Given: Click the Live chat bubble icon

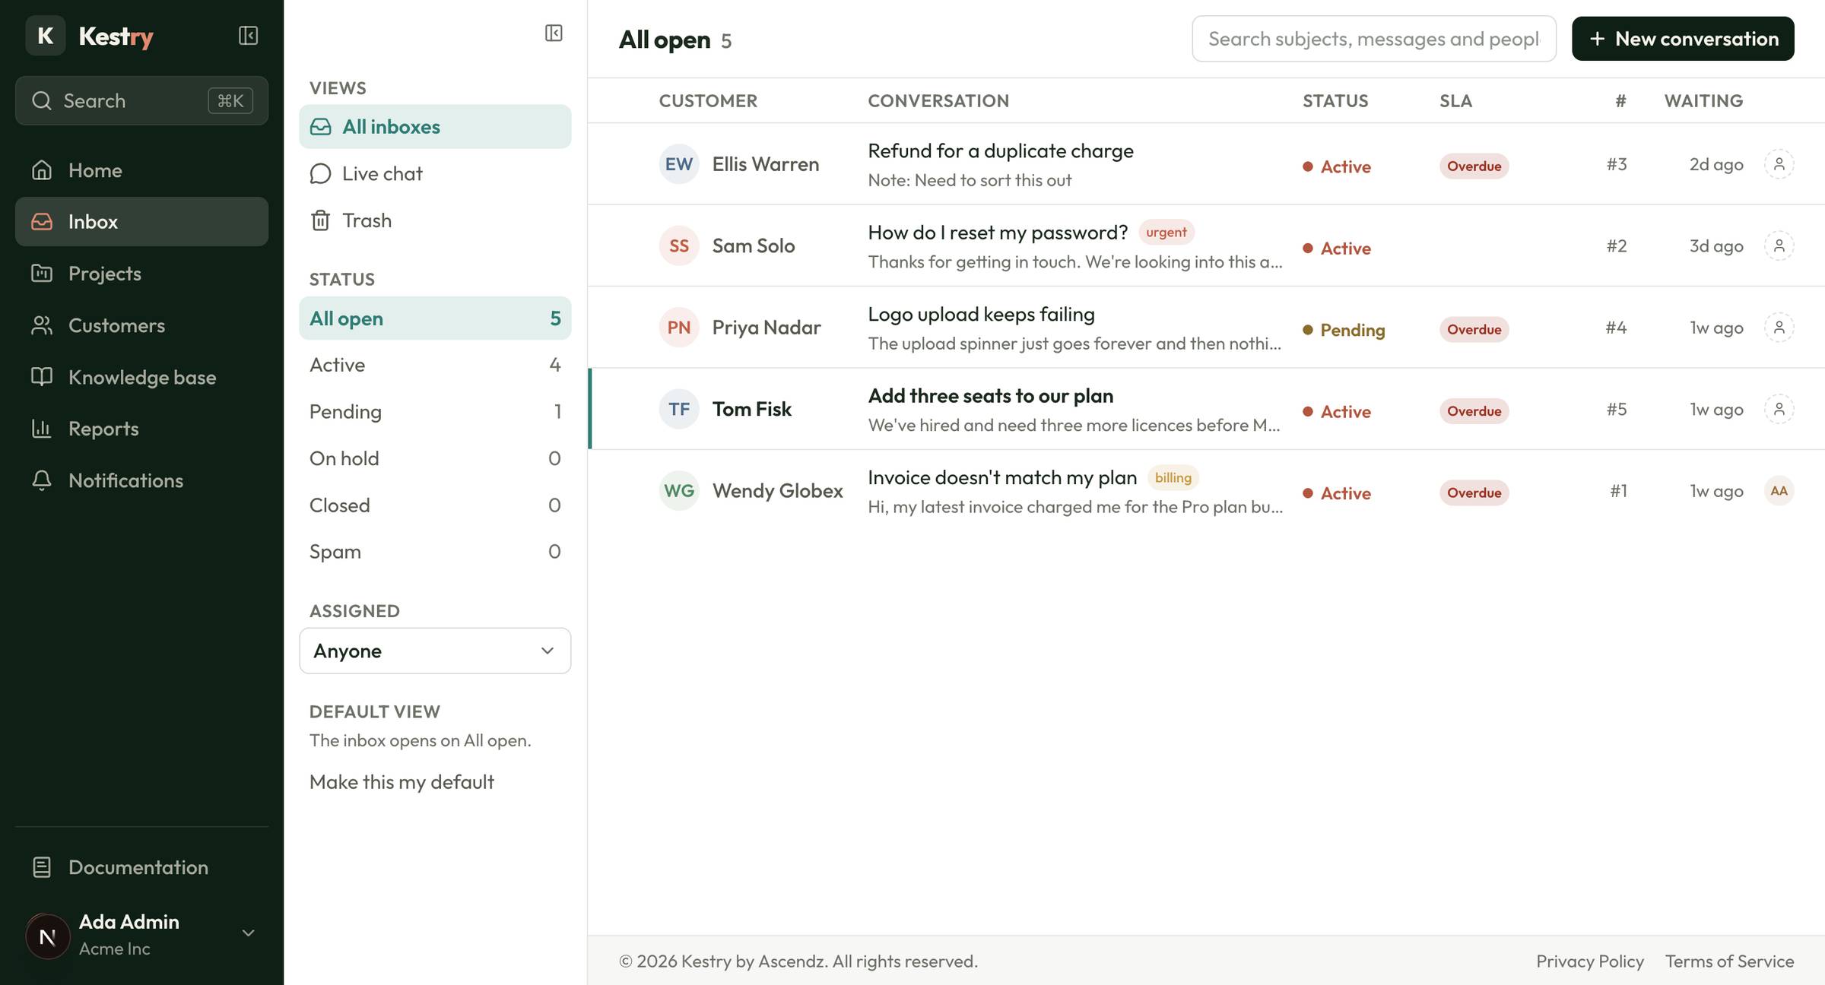Looking at the screenshot, I should point(321,174).
